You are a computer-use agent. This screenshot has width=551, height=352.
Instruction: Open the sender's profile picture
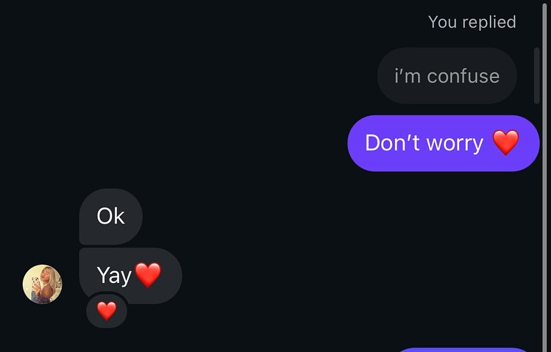[43, 284]
